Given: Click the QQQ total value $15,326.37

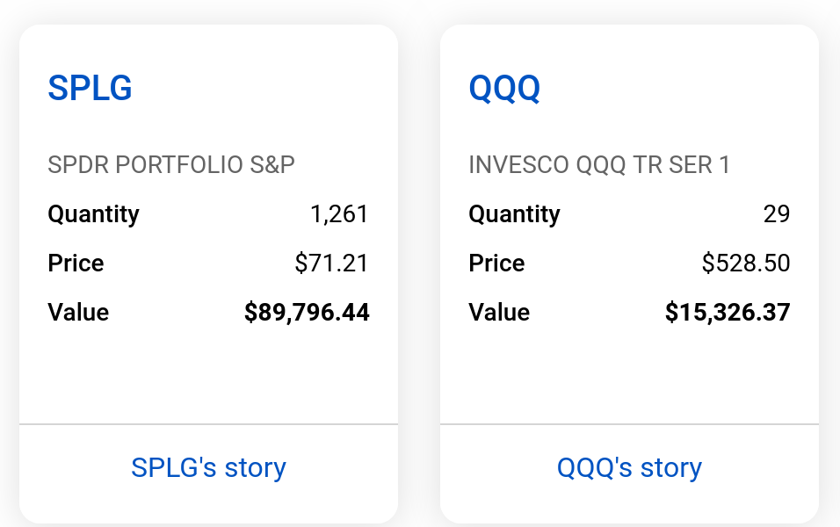Looking at the screenshot, I should point(728,313).
